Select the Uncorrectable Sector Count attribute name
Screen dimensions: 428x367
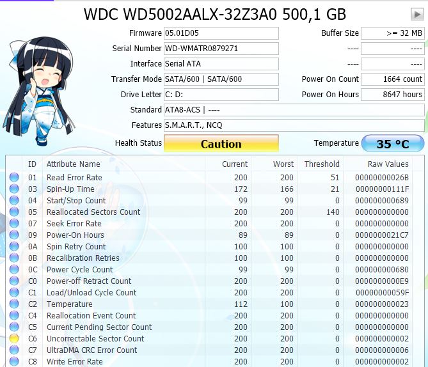pyautogui.click(x=95, y=339)
